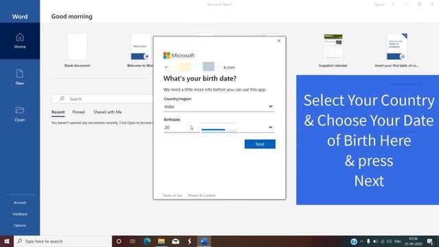439x247 pixels.
Task: Show hidden system tray icons
Action: click(x=361, y=241)
